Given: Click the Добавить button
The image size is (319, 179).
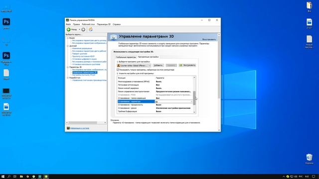Looking at the screenshot, I should [x=158, y=65].
